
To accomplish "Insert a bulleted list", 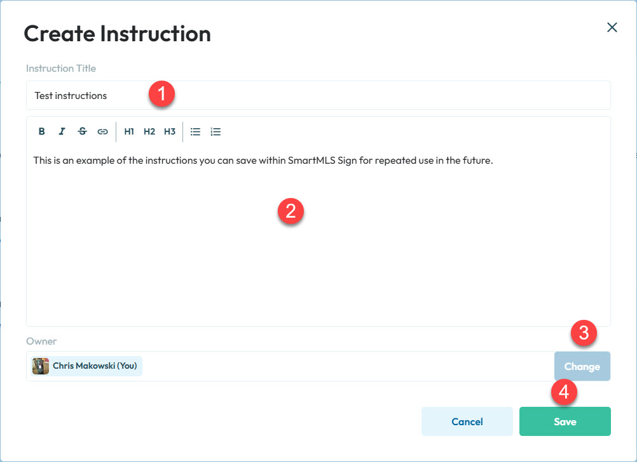I will tap(196, 132).
